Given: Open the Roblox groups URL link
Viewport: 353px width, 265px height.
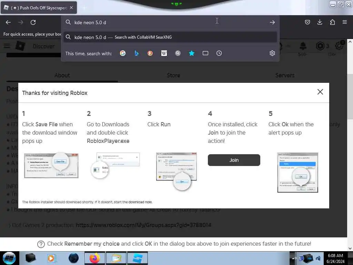Looking at the screenshot, I should click(143, 225).
